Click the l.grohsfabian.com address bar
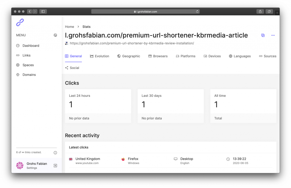Image resolution: width=291 pixels, height=188 pixels. point(145,11)
